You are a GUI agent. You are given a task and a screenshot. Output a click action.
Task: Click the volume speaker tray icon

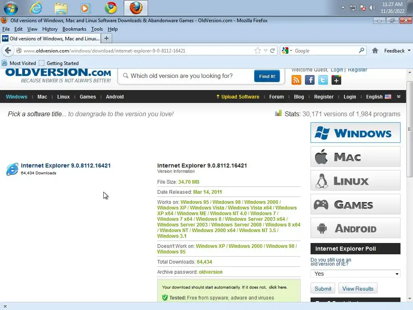pos(372,8)
